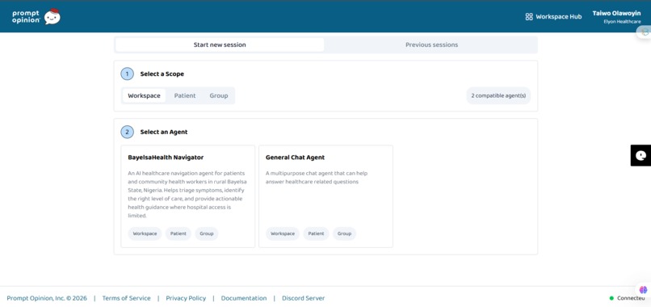Open the Workspace Hub link

click(553, 17)
